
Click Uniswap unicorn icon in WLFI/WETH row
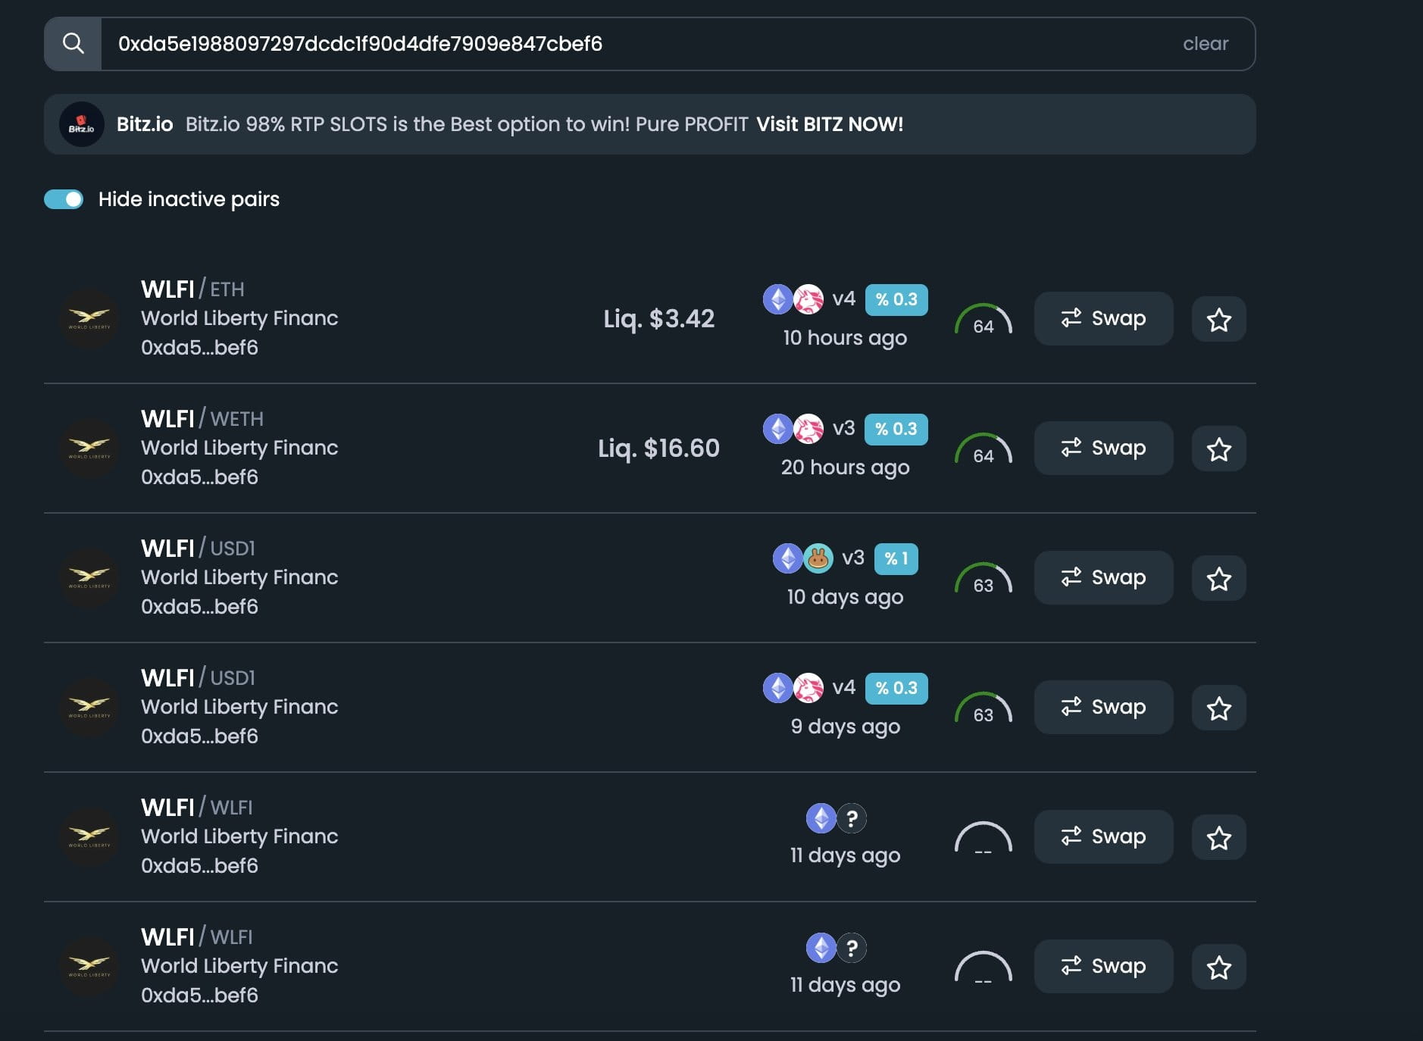coord(808,429)
